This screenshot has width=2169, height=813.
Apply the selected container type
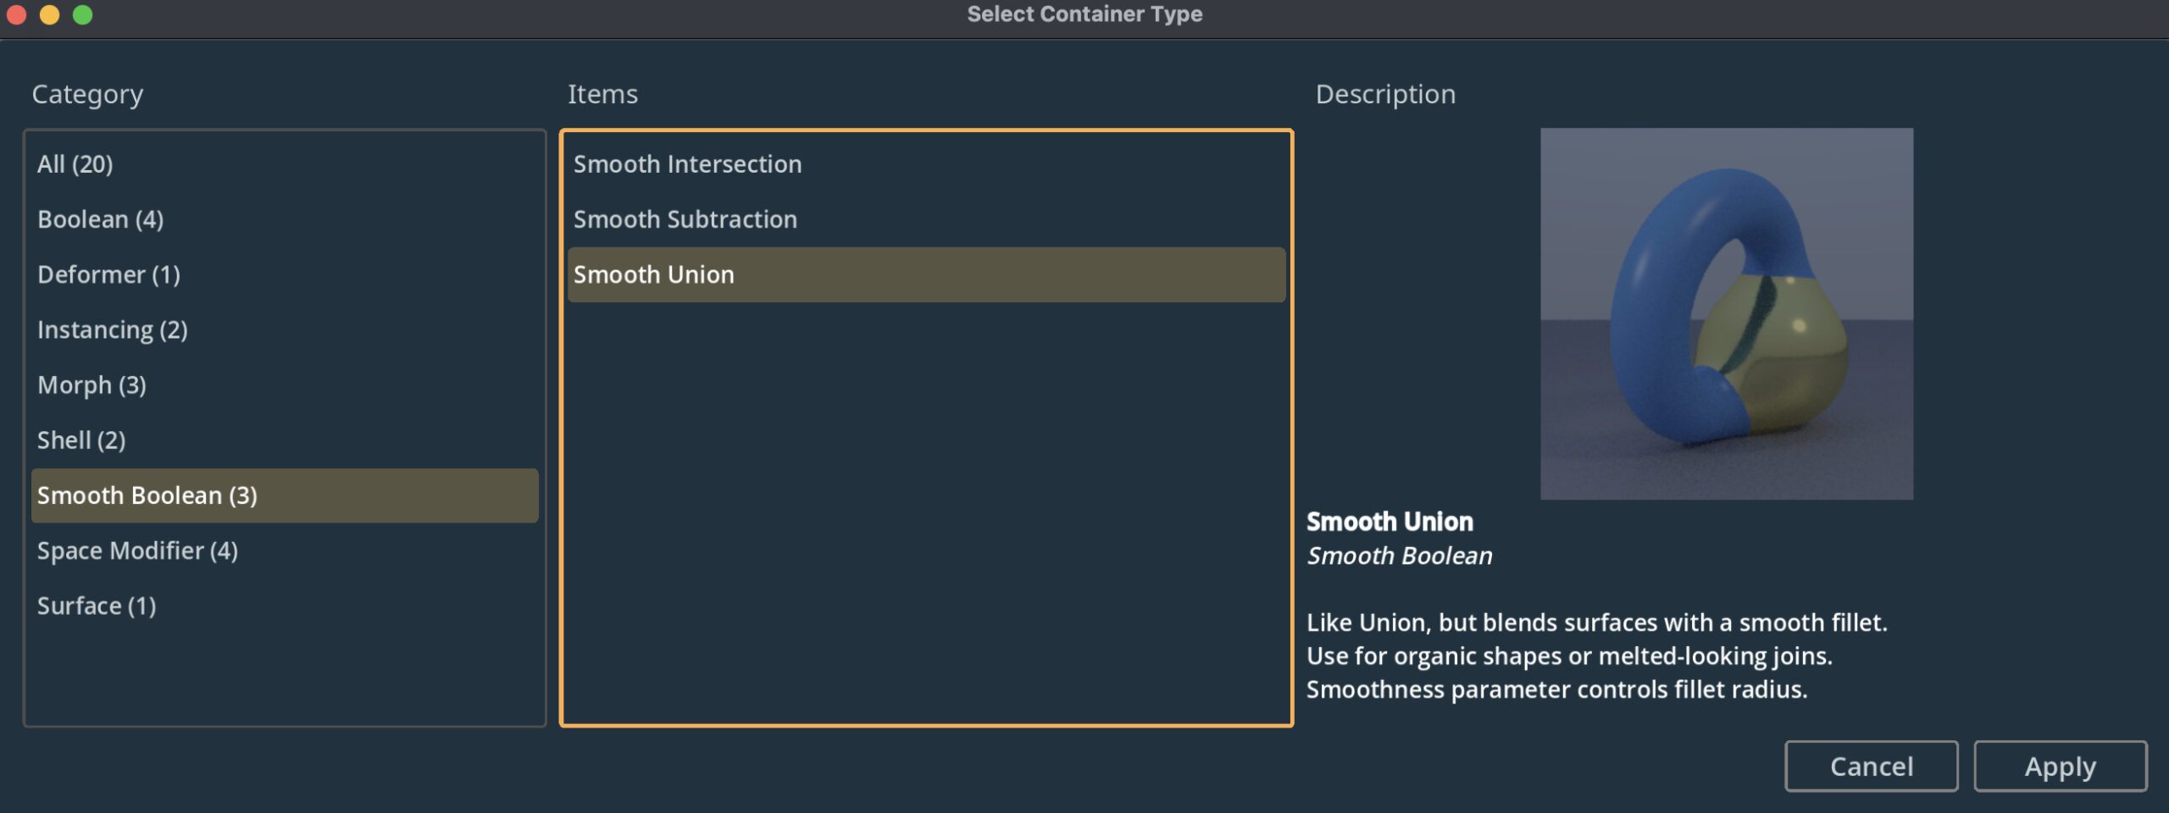(x=2060, y=766)
